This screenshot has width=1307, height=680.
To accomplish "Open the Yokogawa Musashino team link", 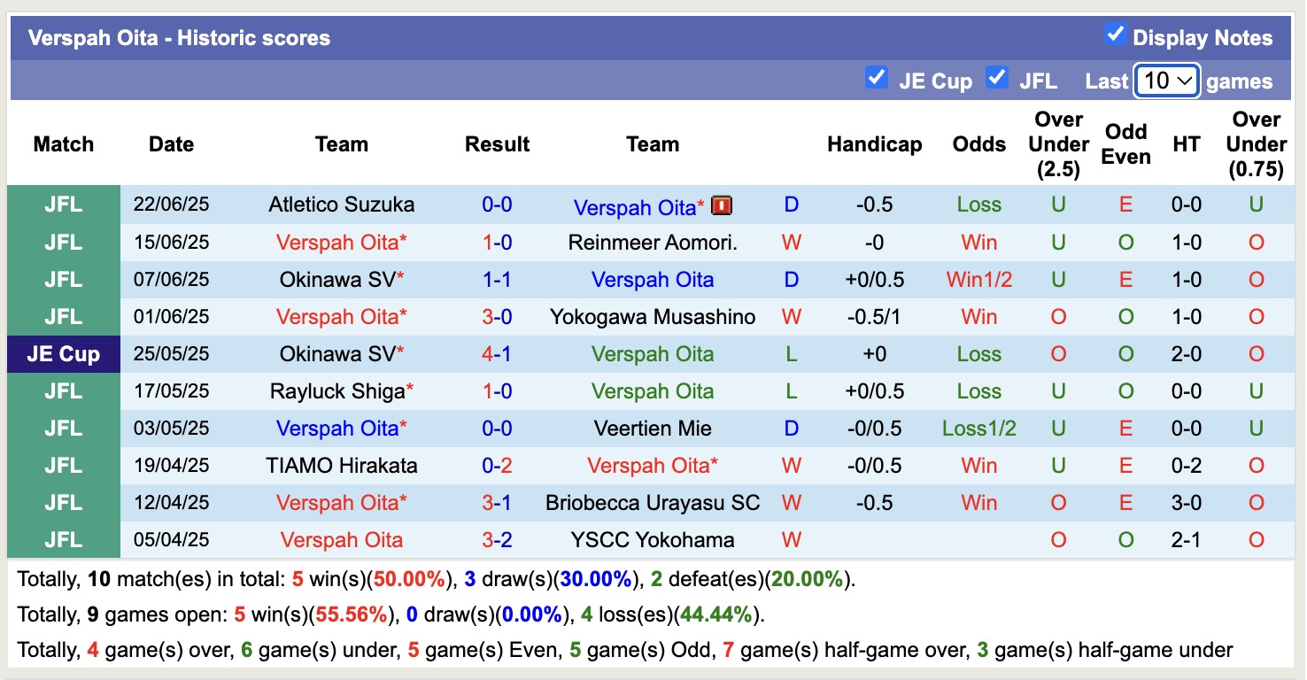I will (653, 316).
